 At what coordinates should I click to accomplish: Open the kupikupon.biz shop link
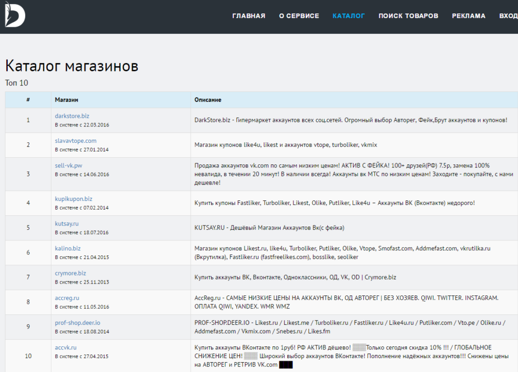click(x=73, y=199)
